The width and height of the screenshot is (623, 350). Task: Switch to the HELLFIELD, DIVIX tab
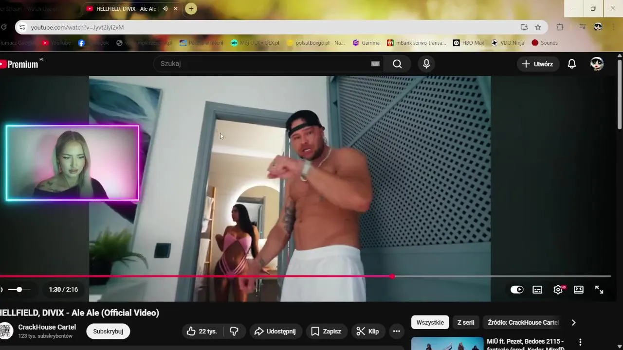[x=127, y=8]
